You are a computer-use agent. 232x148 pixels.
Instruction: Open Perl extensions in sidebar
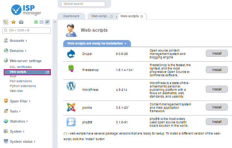(x=21, y=81)
